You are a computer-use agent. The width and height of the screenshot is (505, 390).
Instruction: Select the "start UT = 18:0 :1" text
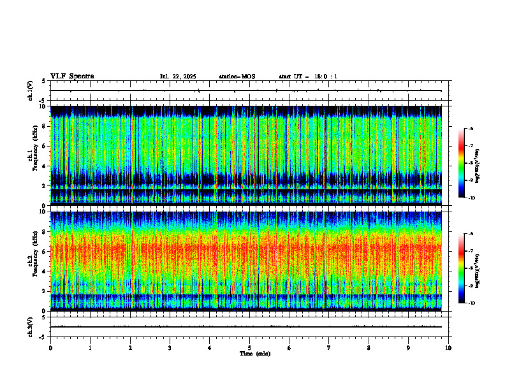click(x=308, y=76)
